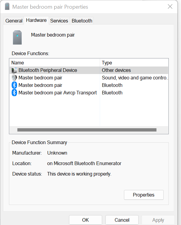Click the 'Master bedroom pair' device name heading
This screenshot has height=225, width=181.
click(x=53, y=35)
